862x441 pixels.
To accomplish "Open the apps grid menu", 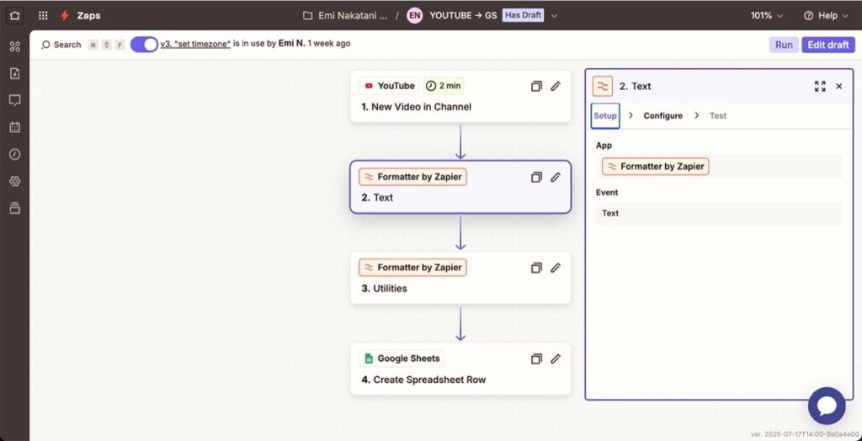I will [43, 15].
